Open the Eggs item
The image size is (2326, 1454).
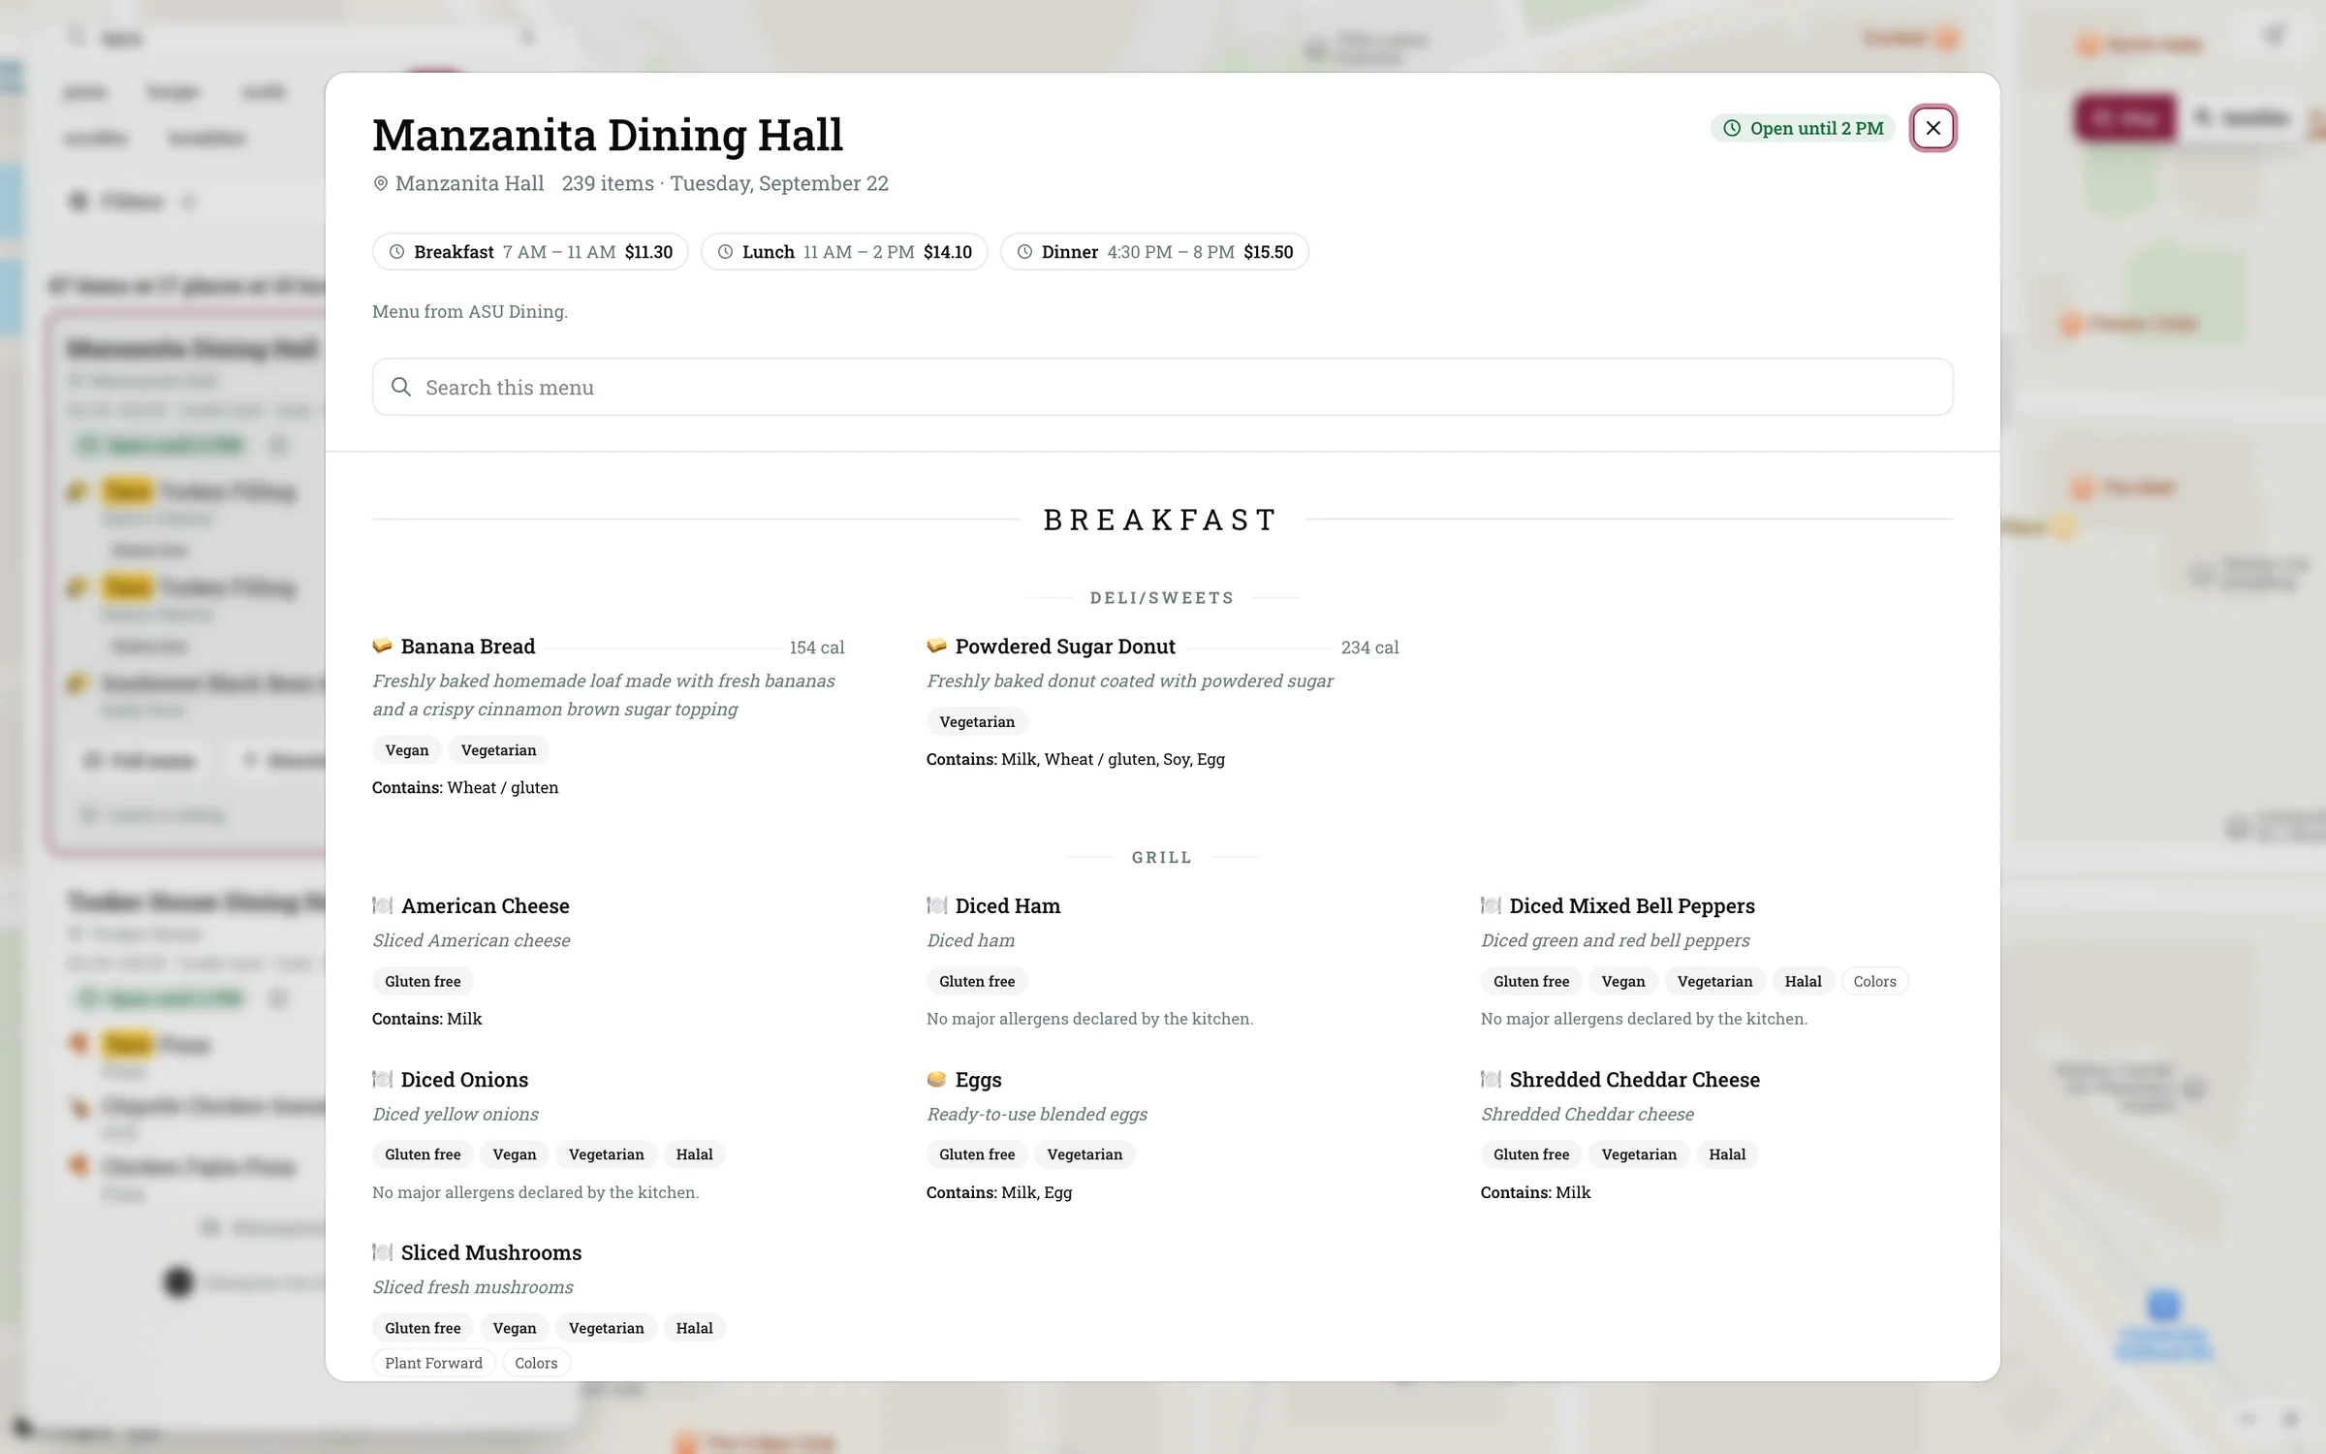pyautogui.click(x=979, y=1080)
